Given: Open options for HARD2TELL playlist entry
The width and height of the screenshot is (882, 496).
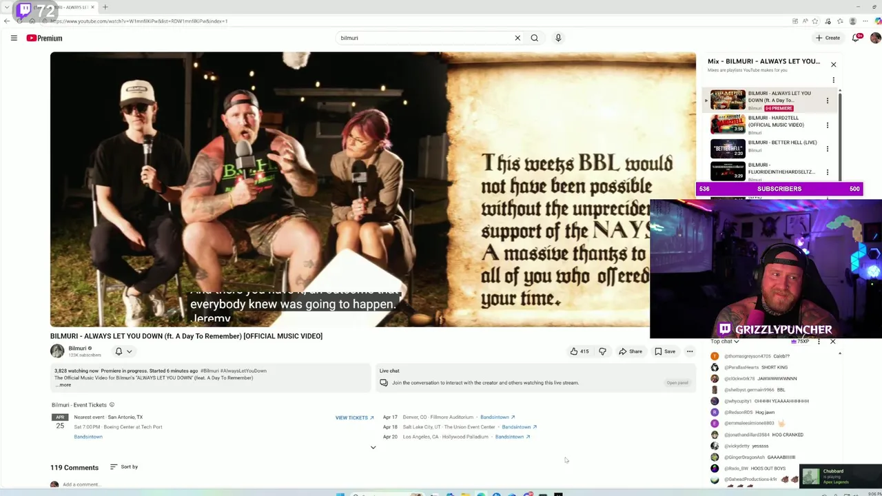Looking at the screenshot, I should (x=828, y=125).
